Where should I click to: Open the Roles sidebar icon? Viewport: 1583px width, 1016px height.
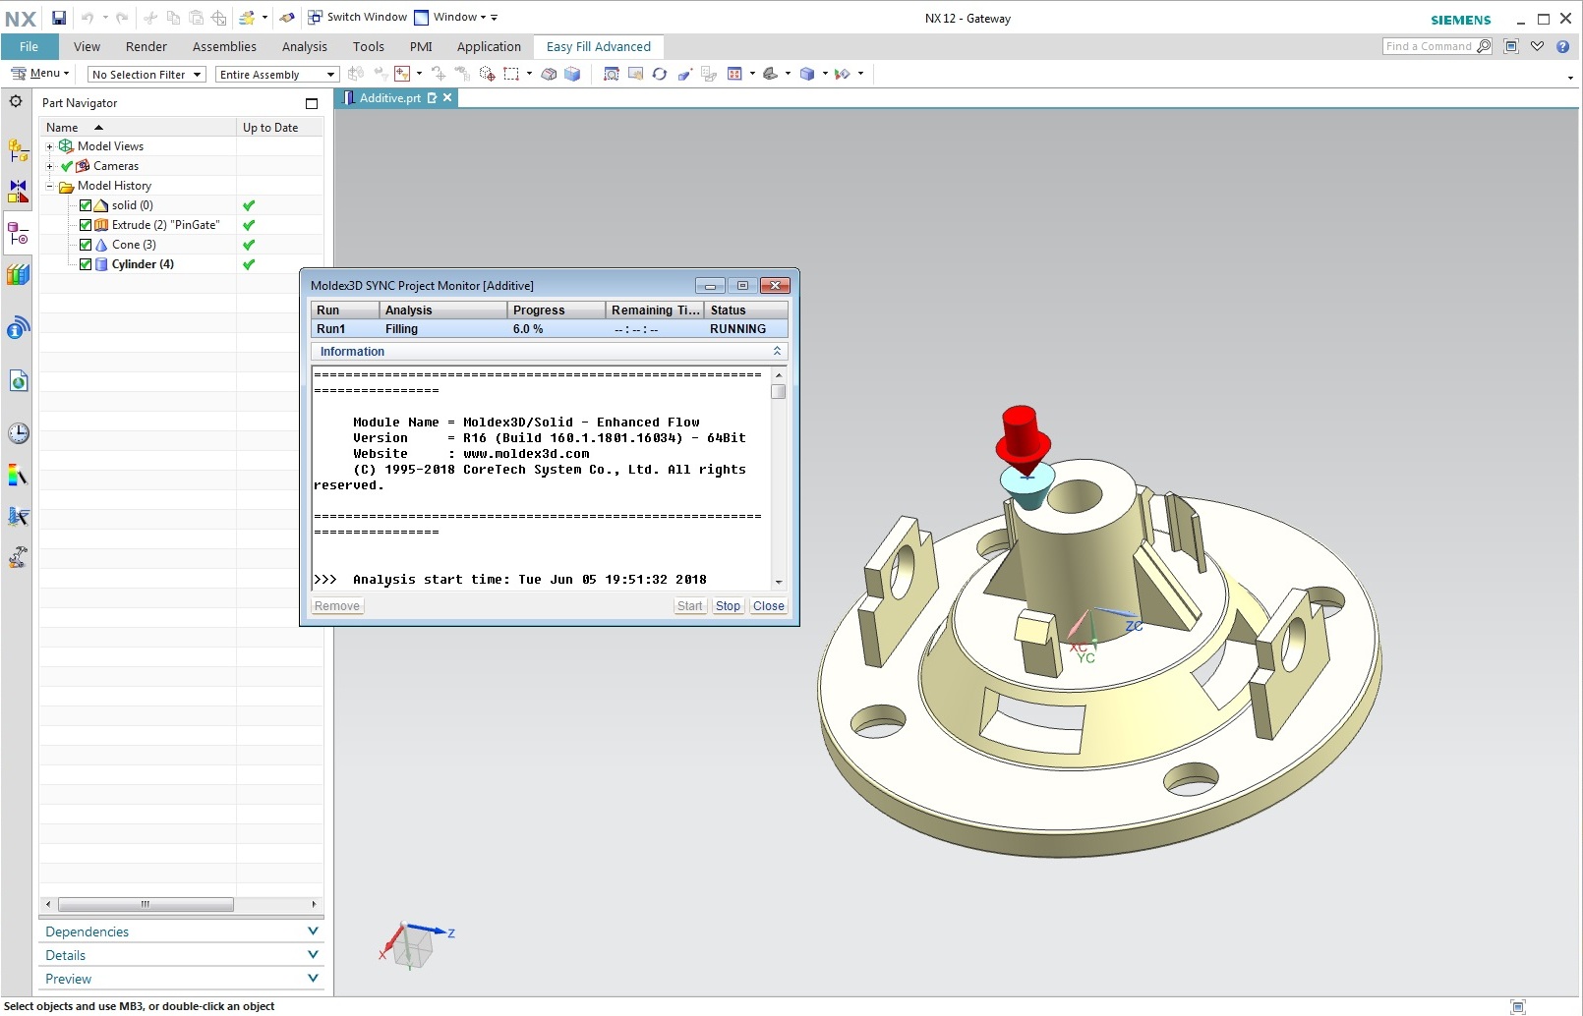click(x=18, y=516)
